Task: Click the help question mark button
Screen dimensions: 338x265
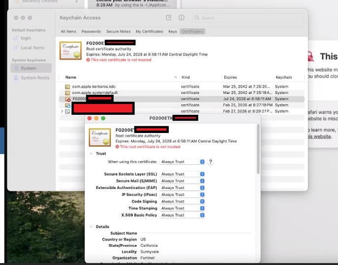Action: [211, 162]
